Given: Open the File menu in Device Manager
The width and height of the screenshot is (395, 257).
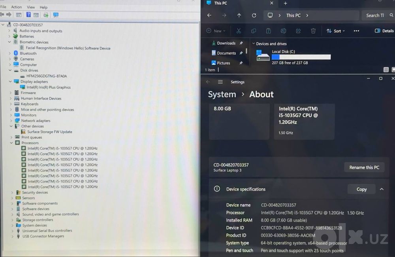Looking at the screenshot, I should [x=3, y=7].
